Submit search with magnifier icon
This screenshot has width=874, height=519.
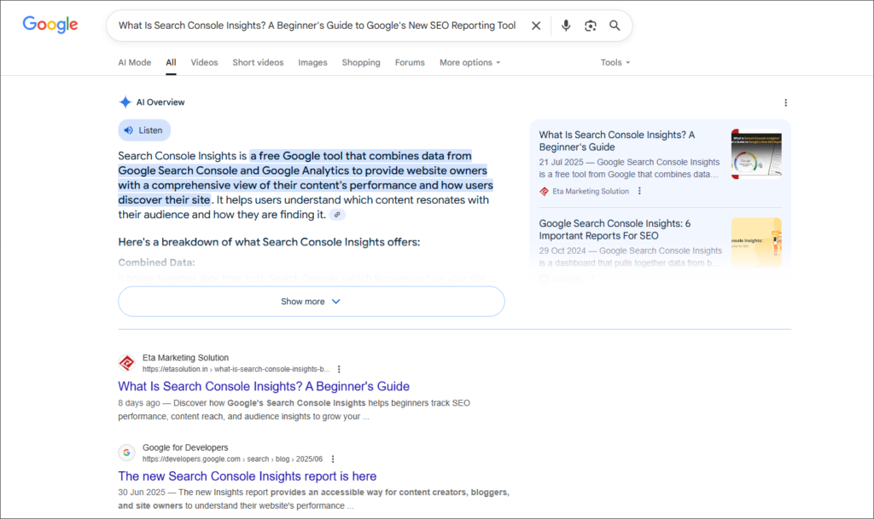click(615, 26)
